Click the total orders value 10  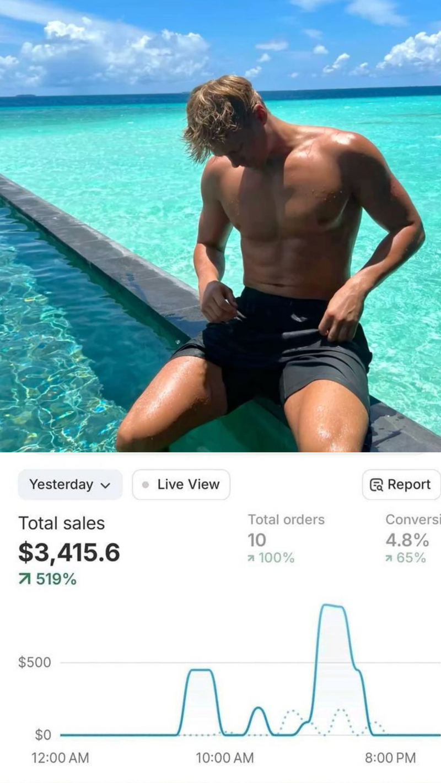tap(257, 540)
